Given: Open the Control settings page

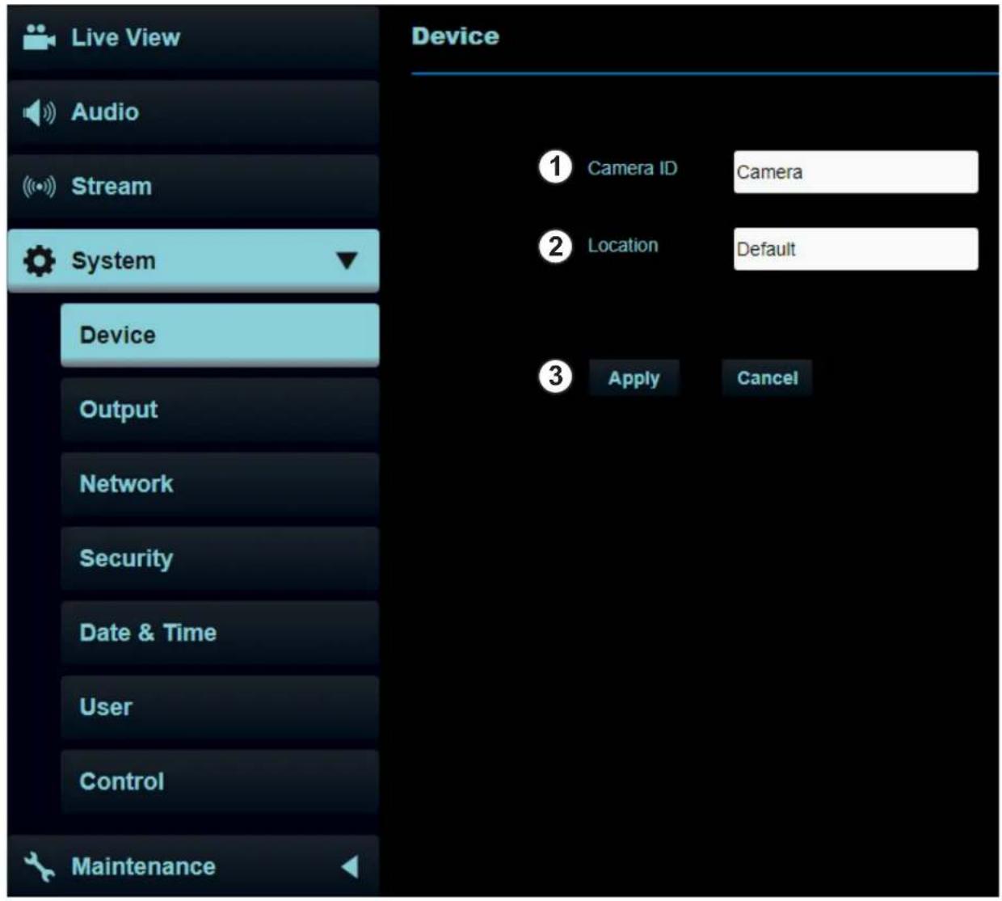Looking at the screenshot, I should pyautogui.click(x=220, y=781).
